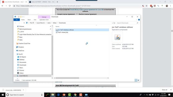Click the Chrome address bar URL
The image size is (173, 97).
click(53, 6)
